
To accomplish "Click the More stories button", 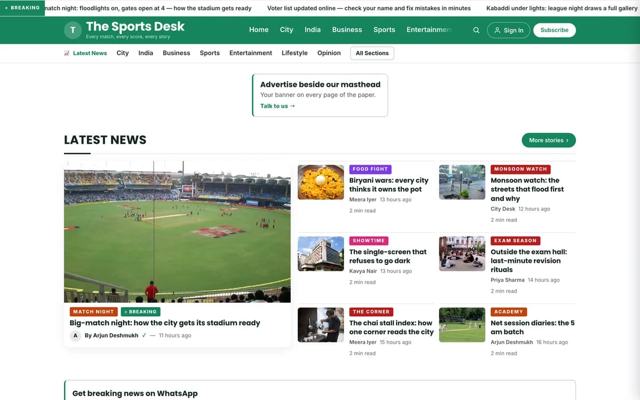I will coord(549,140).
